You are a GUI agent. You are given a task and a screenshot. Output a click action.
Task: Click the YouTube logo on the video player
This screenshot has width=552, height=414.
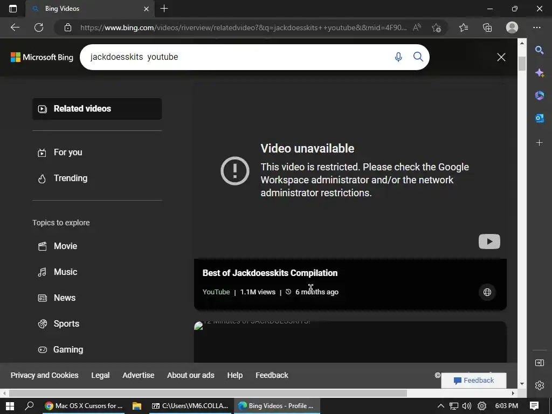pos(489,241)
